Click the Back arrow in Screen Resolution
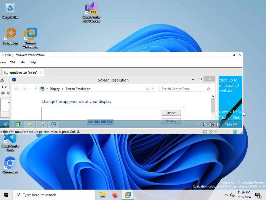The width and height of the screenshot is (266, 200). [16, 89]
